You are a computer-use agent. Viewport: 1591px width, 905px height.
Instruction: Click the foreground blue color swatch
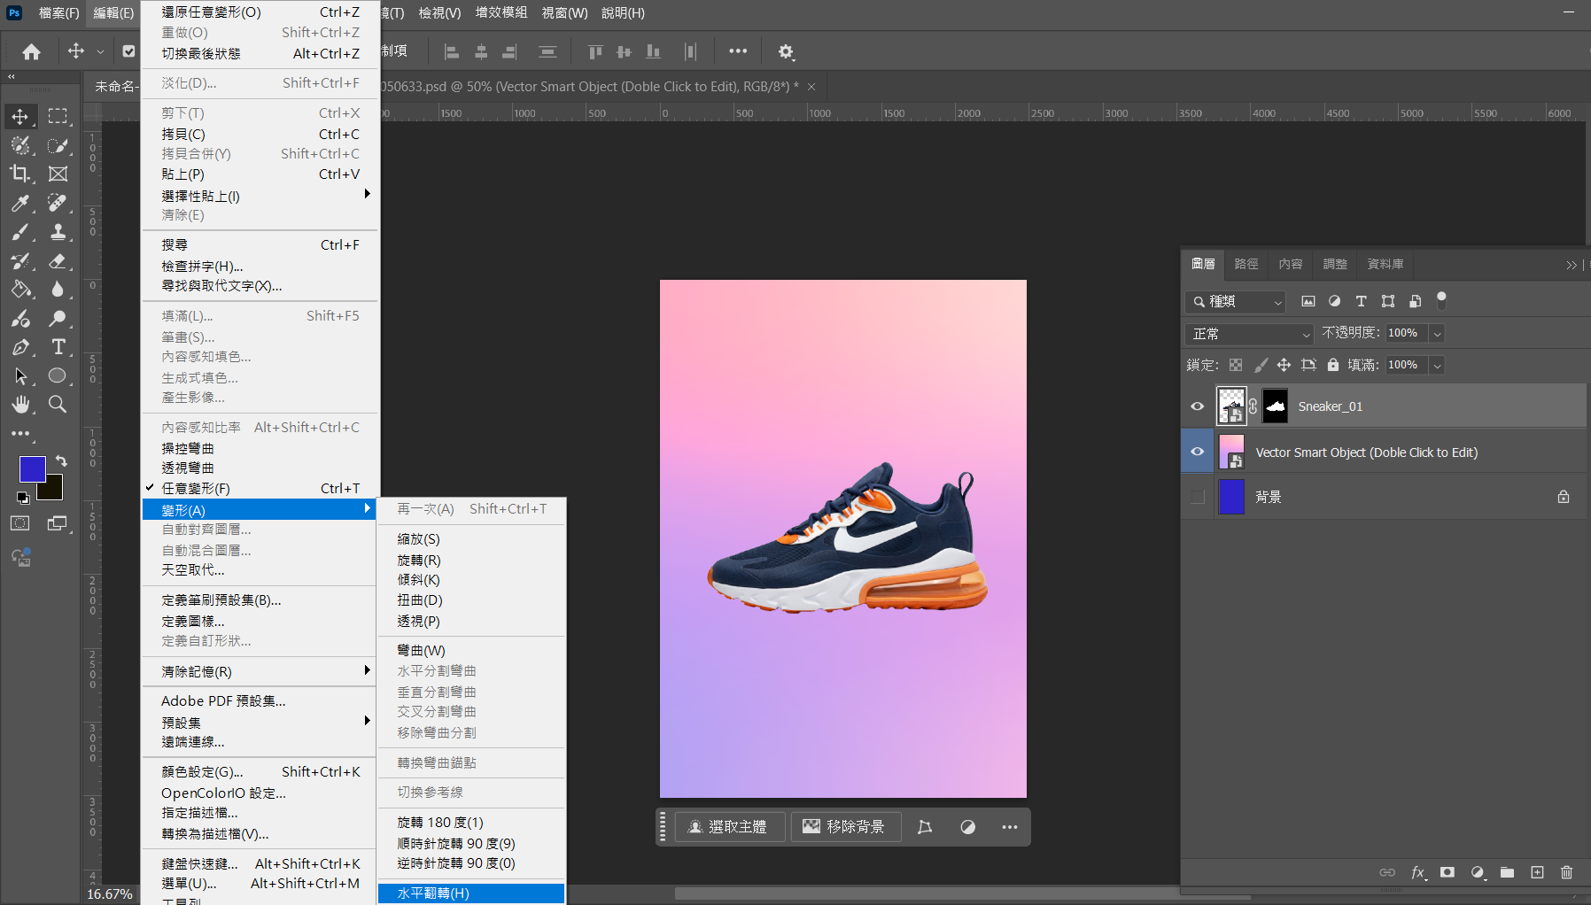pyautogui.click(x=32, y=468)
